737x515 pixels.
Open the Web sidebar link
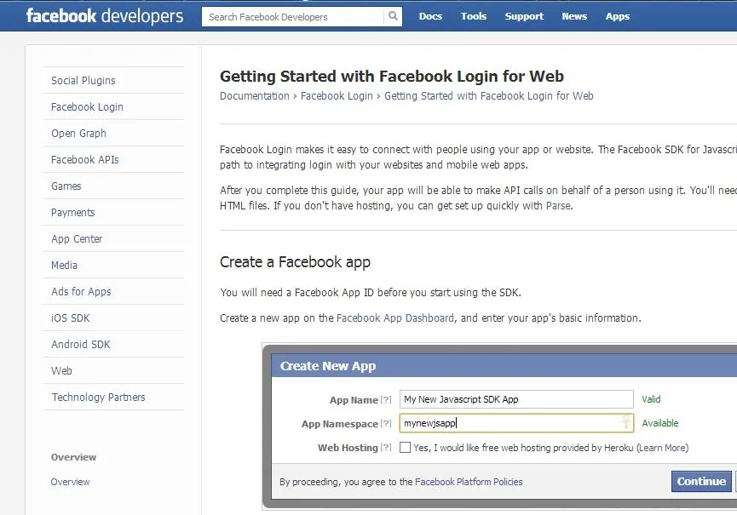61,370
